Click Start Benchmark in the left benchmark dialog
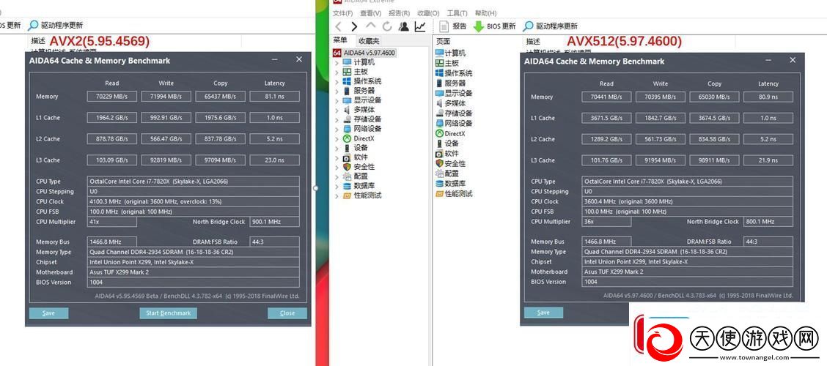This screenshot has width=827, height=366. click(168, 313)
